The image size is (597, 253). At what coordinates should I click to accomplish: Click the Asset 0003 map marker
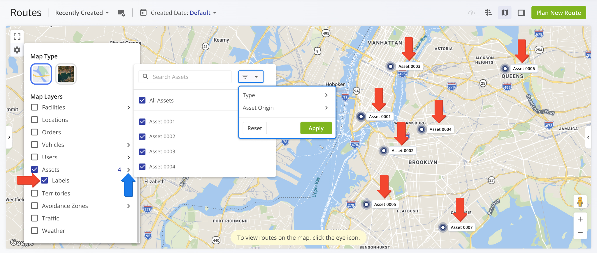(x=390, y=66)
